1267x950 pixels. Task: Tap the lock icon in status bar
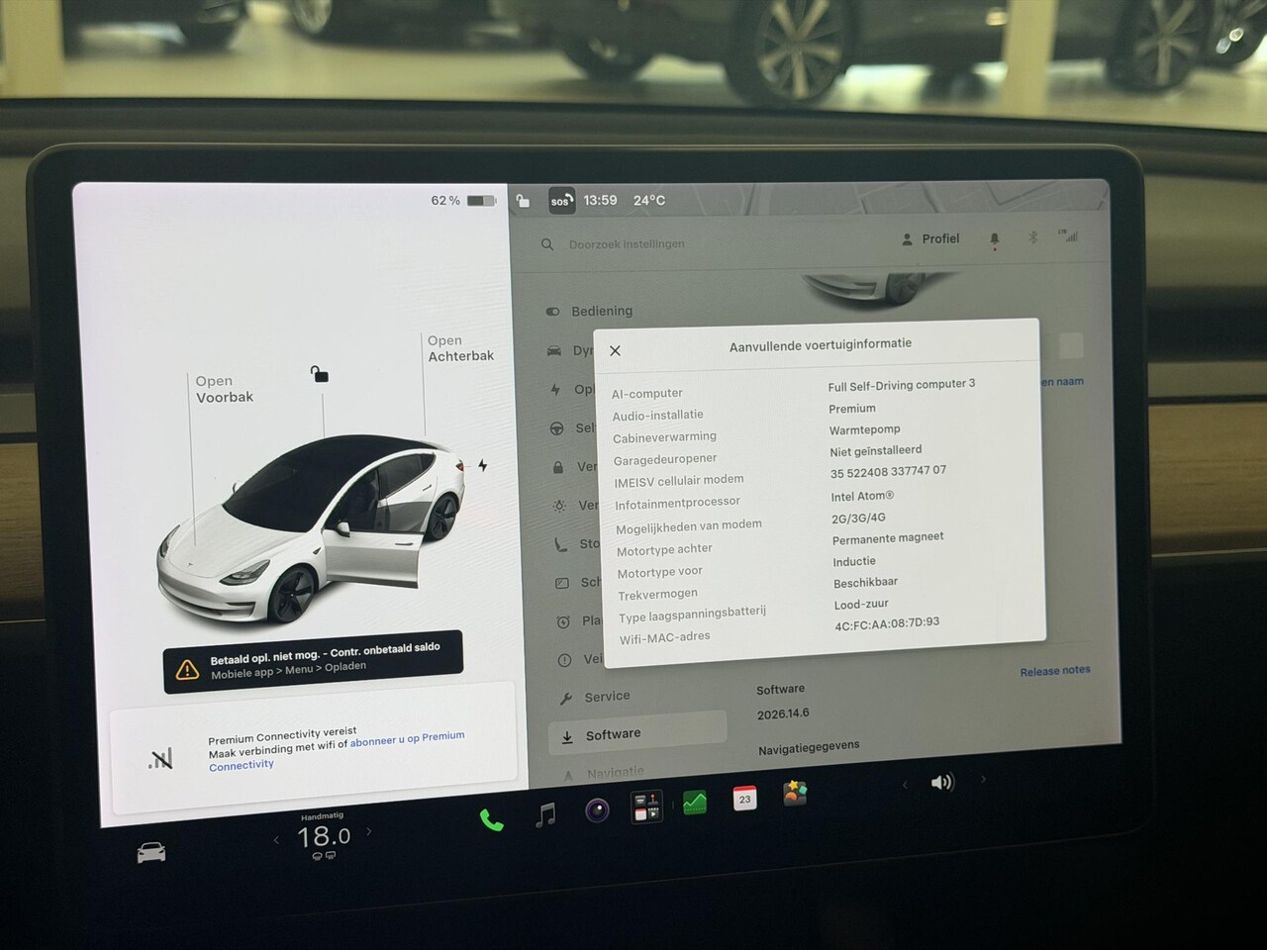coord(523,201)
